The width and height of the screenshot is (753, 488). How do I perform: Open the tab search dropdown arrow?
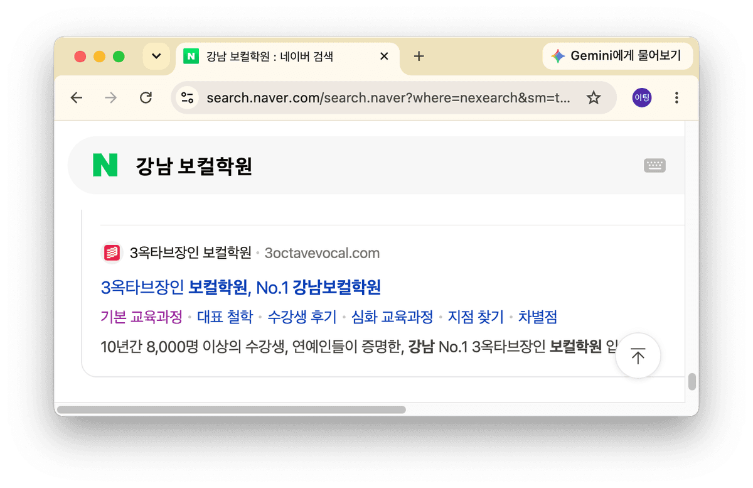(156, 57)
